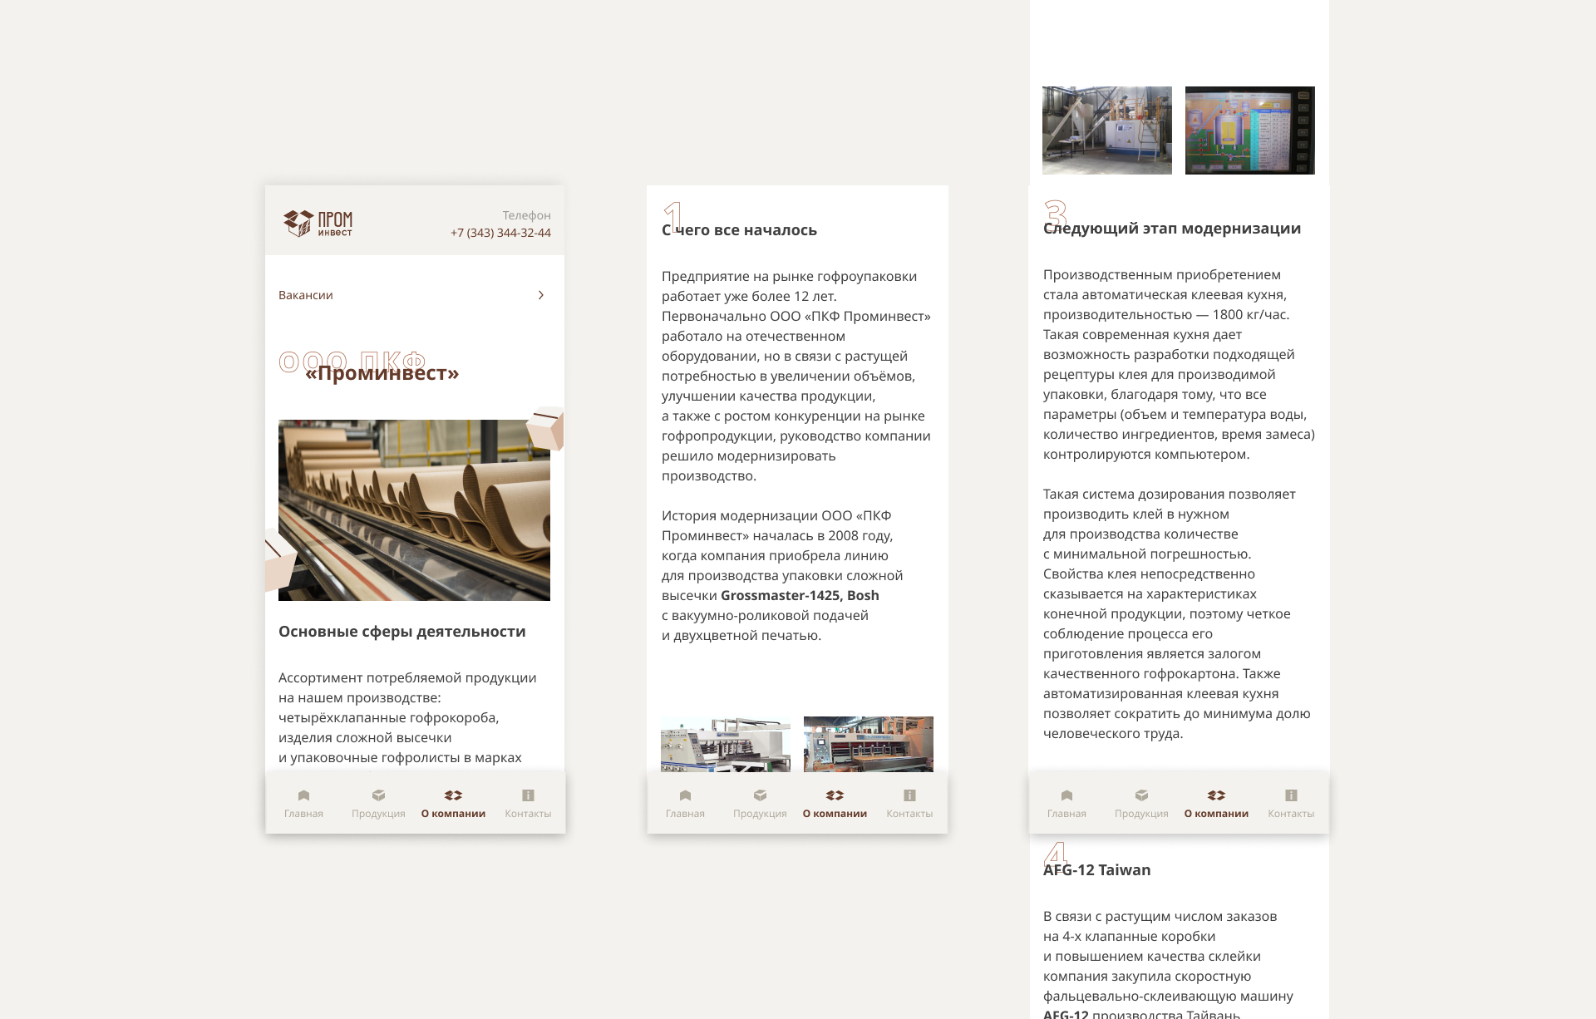Select the Главная home icon on first screen

303,795
